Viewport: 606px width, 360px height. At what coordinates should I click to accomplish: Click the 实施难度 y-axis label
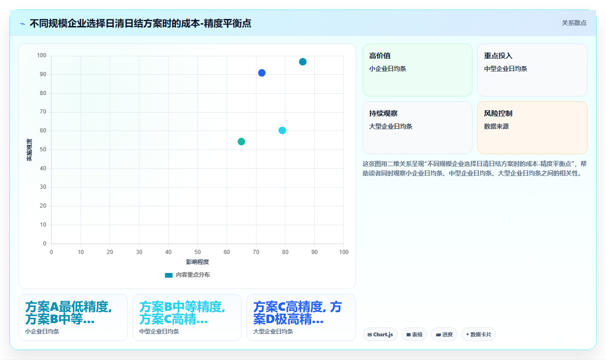tap(29, 150)
